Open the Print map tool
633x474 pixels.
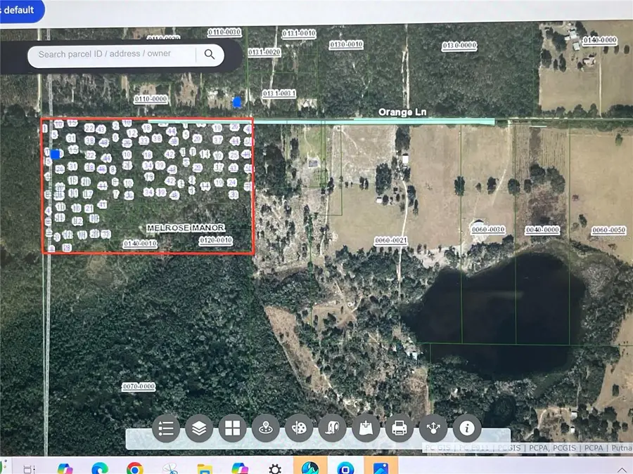[x=399, y=428]
